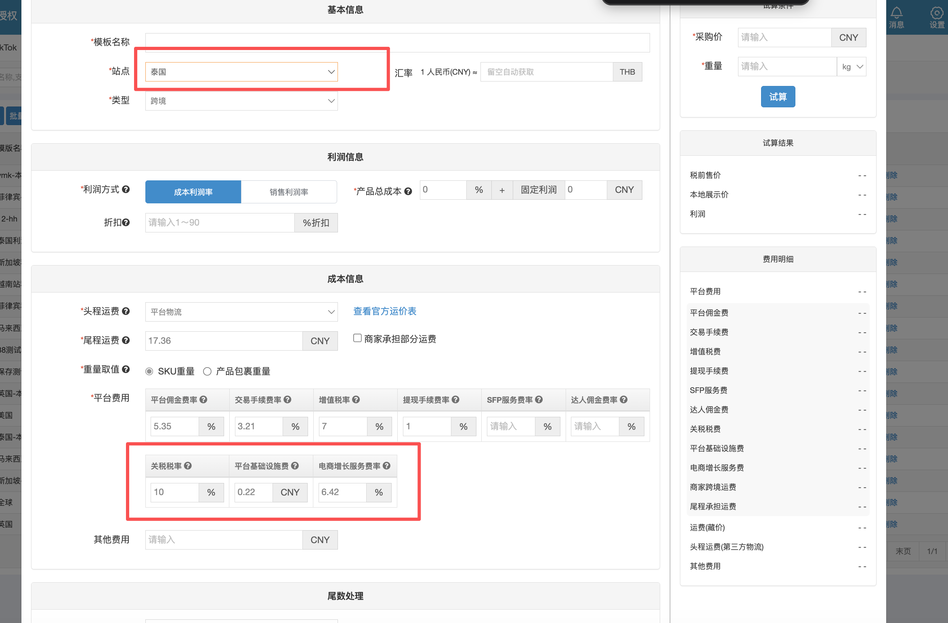This screenshot has width=948, height=623.
Task: Click help icon next to 平台佣金费率
Action: tap(203, 399)
